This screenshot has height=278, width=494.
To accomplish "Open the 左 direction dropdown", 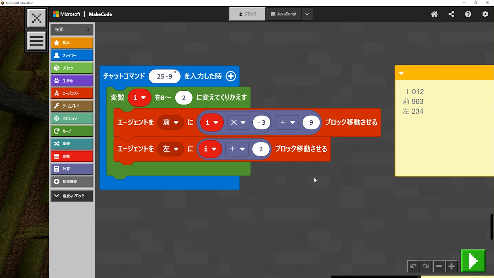I will (170, 149).
